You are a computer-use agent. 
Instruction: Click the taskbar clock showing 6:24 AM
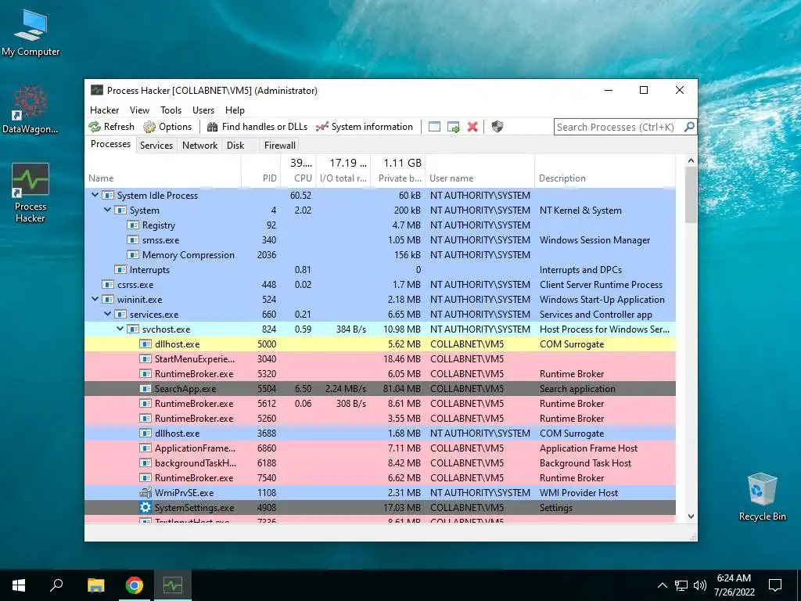click(734, 585)
